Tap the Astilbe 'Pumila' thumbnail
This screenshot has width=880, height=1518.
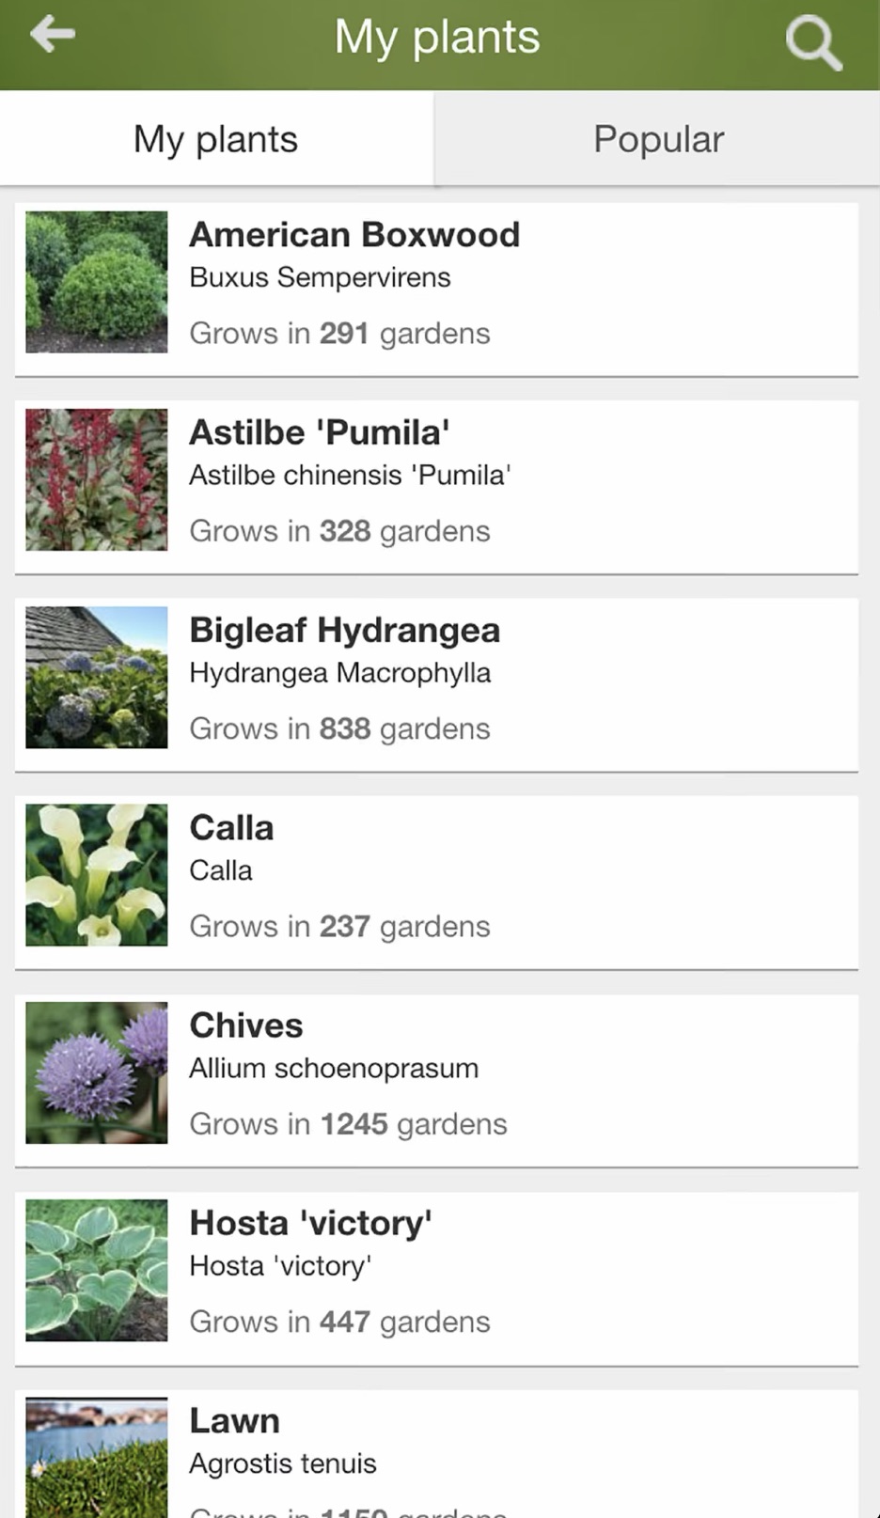coord(97,479)
